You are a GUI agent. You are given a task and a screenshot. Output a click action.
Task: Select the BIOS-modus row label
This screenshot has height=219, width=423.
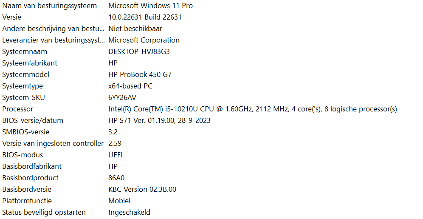23,155
